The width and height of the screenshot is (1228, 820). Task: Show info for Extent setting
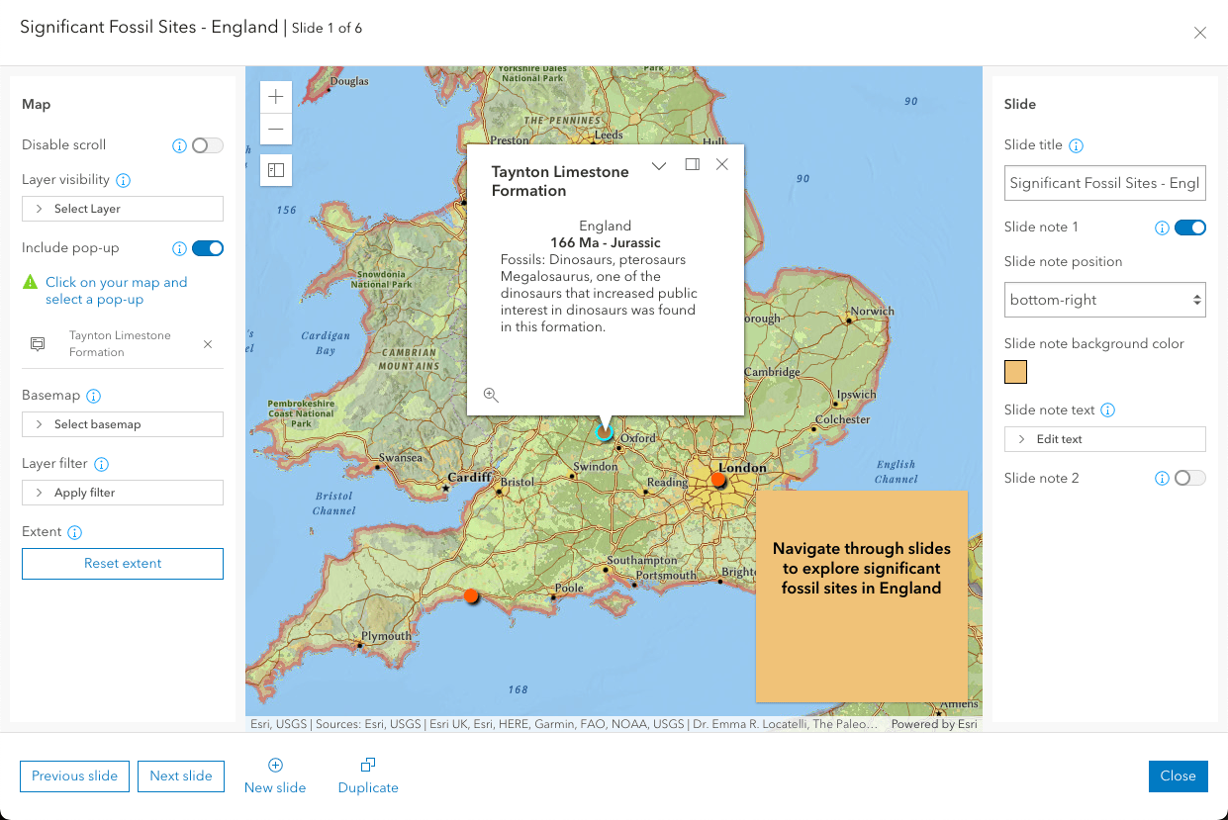(74, 532)
